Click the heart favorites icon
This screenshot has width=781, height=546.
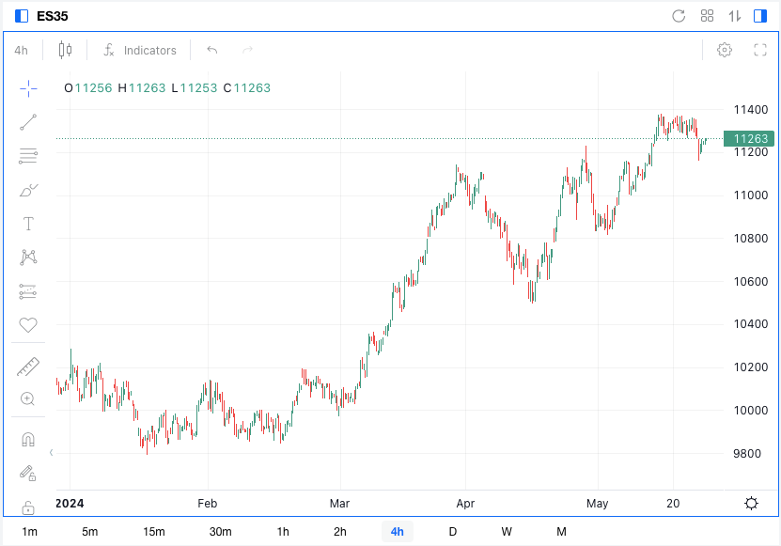click(x=28, y=325)
